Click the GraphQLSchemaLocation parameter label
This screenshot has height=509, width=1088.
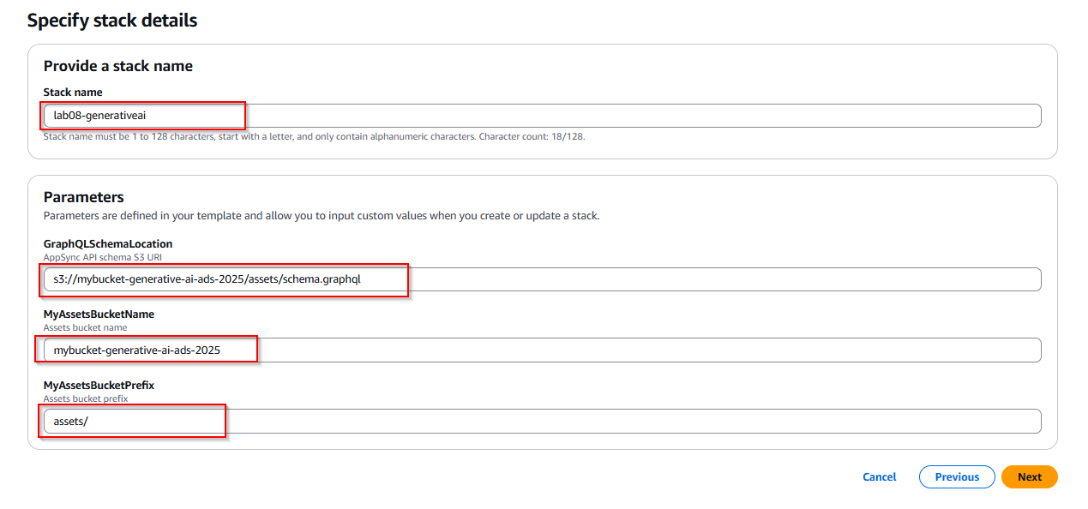(x=108, y=244)
